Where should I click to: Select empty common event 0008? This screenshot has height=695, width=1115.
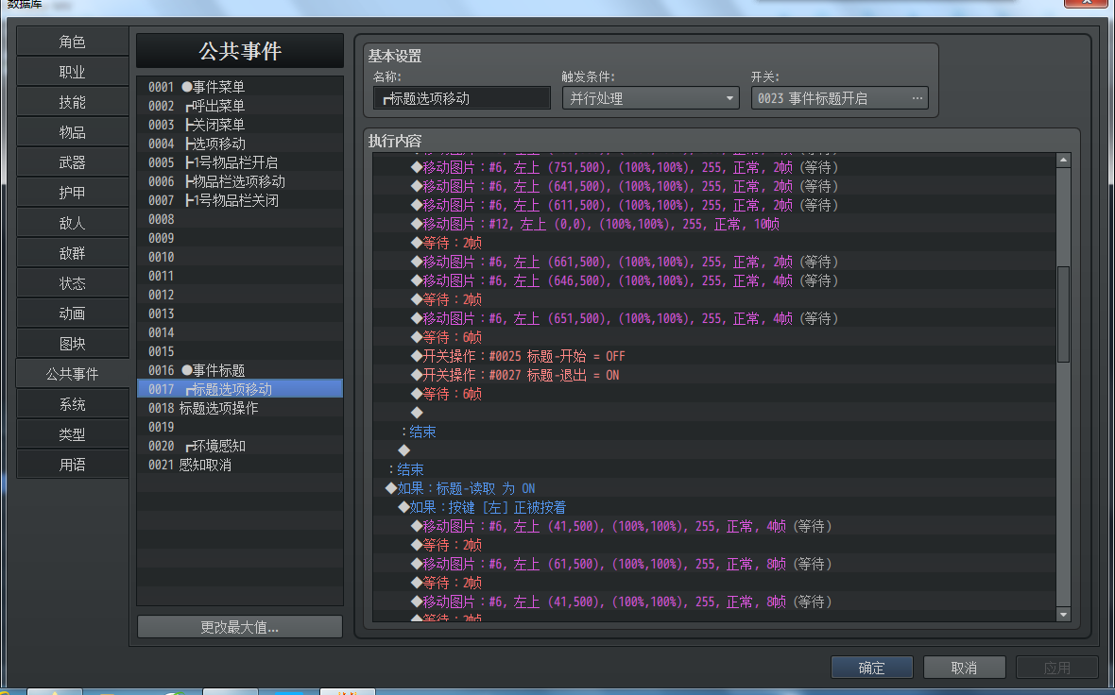pyautogui.click(x=240, y=219)
